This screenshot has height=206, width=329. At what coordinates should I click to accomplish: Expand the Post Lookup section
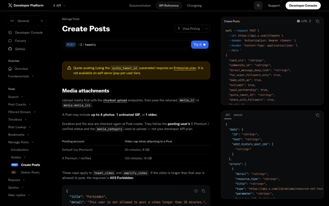tap(30, 127)
